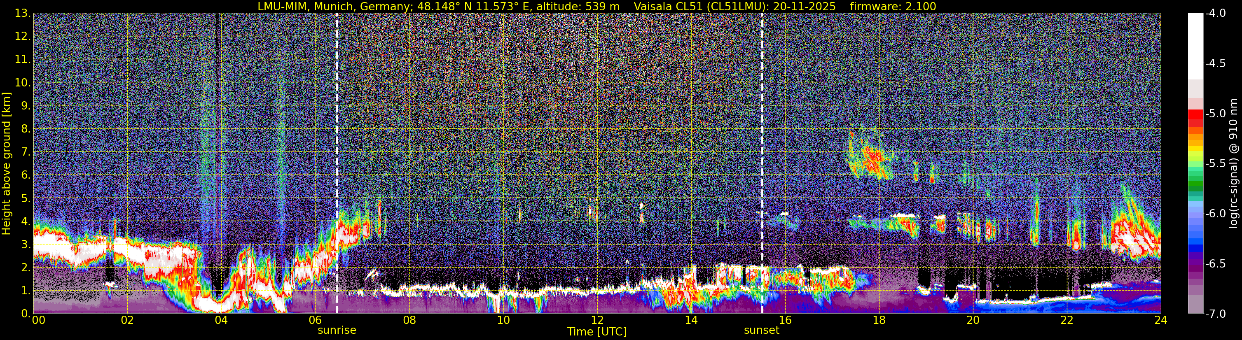Click the height axis tick label '10.'
Screen dimensions: 1242x340
point(23,82)
